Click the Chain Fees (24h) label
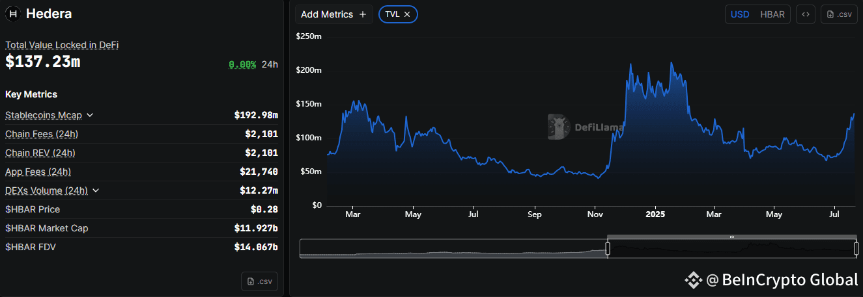 42,134
